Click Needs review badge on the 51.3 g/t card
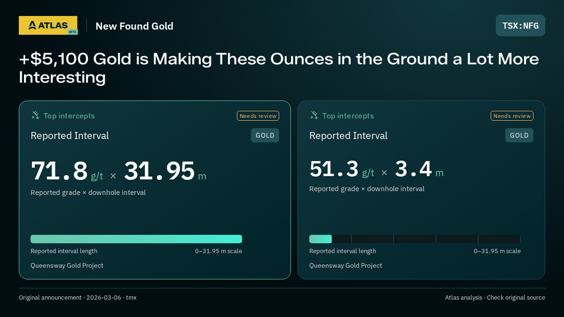This screenshot has height=317, width=564. tap(512, 116)
